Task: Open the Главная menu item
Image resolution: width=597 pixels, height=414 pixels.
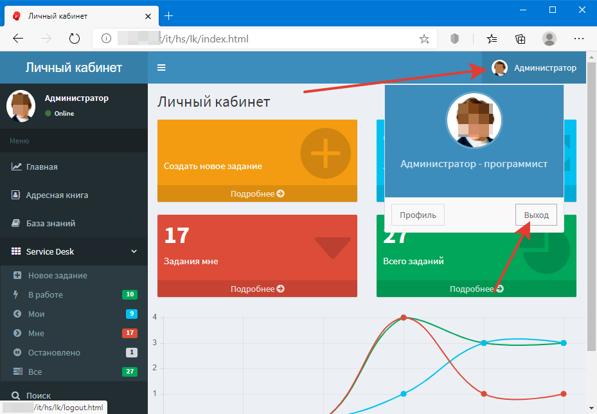Action: point(42,166)
